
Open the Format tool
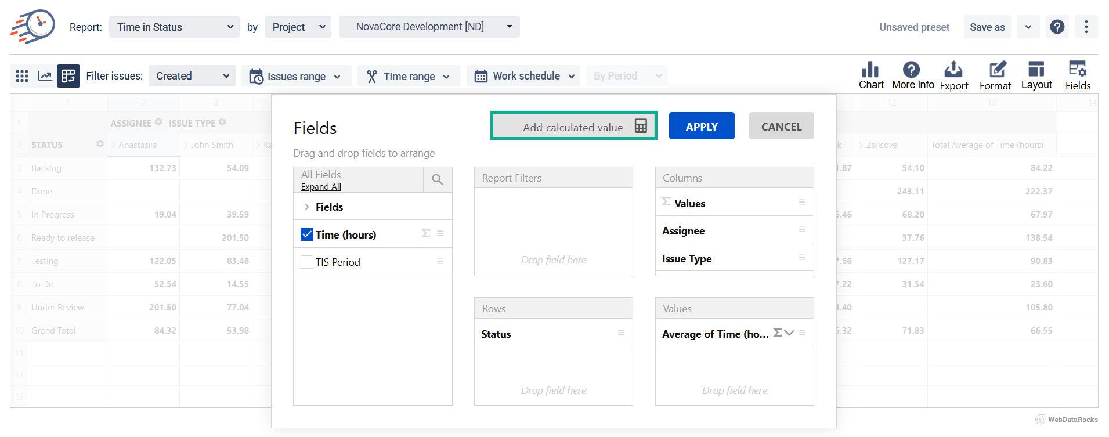pyautogui.click(x=995, y=75)
